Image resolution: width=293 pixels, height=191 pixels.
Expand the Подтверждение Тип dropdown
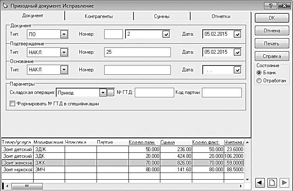click(x=64, y=52)
